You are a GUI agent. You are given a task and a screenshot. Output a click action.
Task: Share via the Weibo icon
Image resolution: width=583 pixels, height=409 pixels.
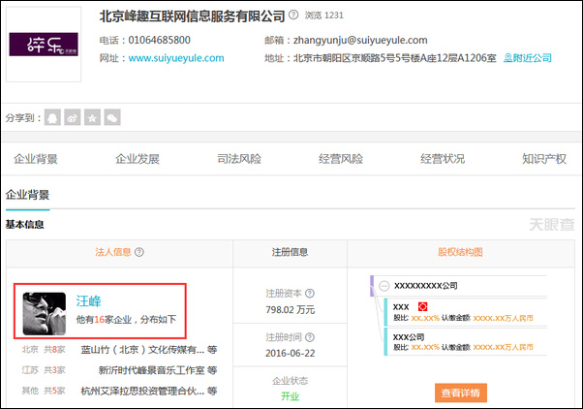(x=73, y=117)
